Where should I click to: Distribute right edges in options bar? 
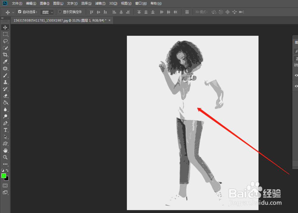pos(176,12)
